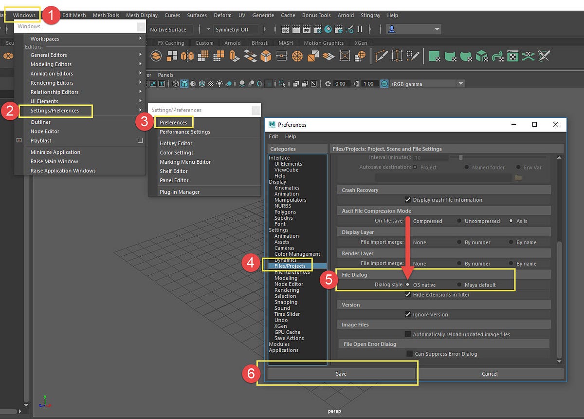Screen dimensions: 584x419
Task: Enable OS native dialog style radio button
Action: (407, 285)
